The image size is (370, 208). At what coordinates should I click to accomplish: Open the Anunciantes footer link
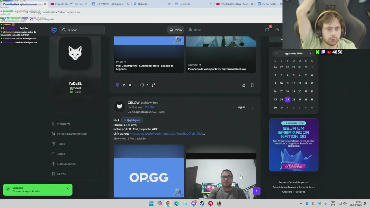pyautogui.click(x=306, y=187)
